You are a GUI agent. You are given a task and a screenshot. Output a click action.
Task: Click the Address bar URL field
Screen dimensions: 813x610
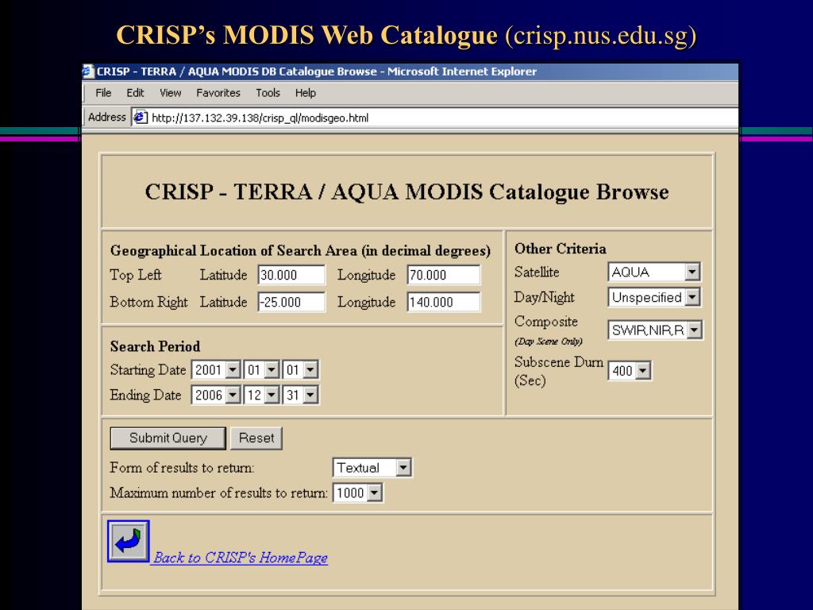(436, 118)
